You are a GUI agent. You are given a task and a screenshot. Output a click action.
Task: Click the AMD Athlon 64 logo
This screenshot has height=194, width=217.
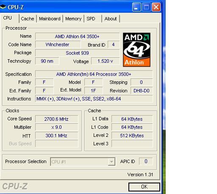136,50
